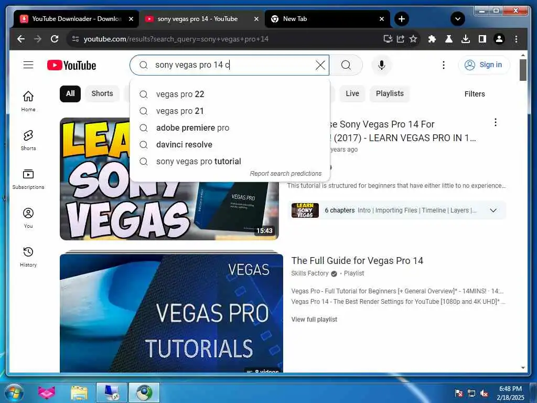Open a new browser tab with plus
This screenshot has height=403, width=537.
point(402,19)
